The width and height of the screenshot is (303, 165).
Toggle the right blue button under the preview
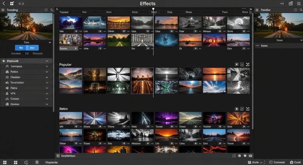pyautogui.click(x=33, y=48)
